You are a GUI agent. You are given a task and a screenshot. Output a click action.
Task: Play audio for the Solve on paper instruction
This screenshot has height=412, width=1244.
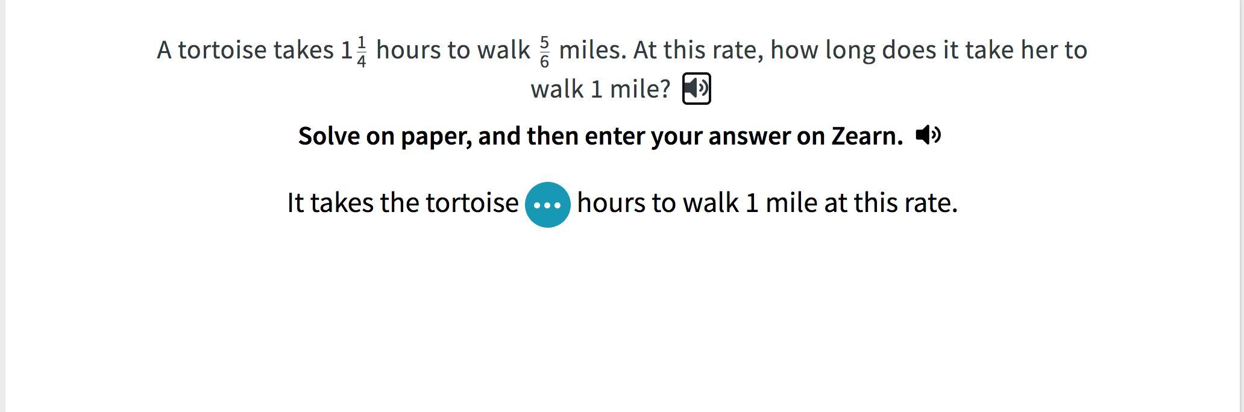tap(928, 135)
